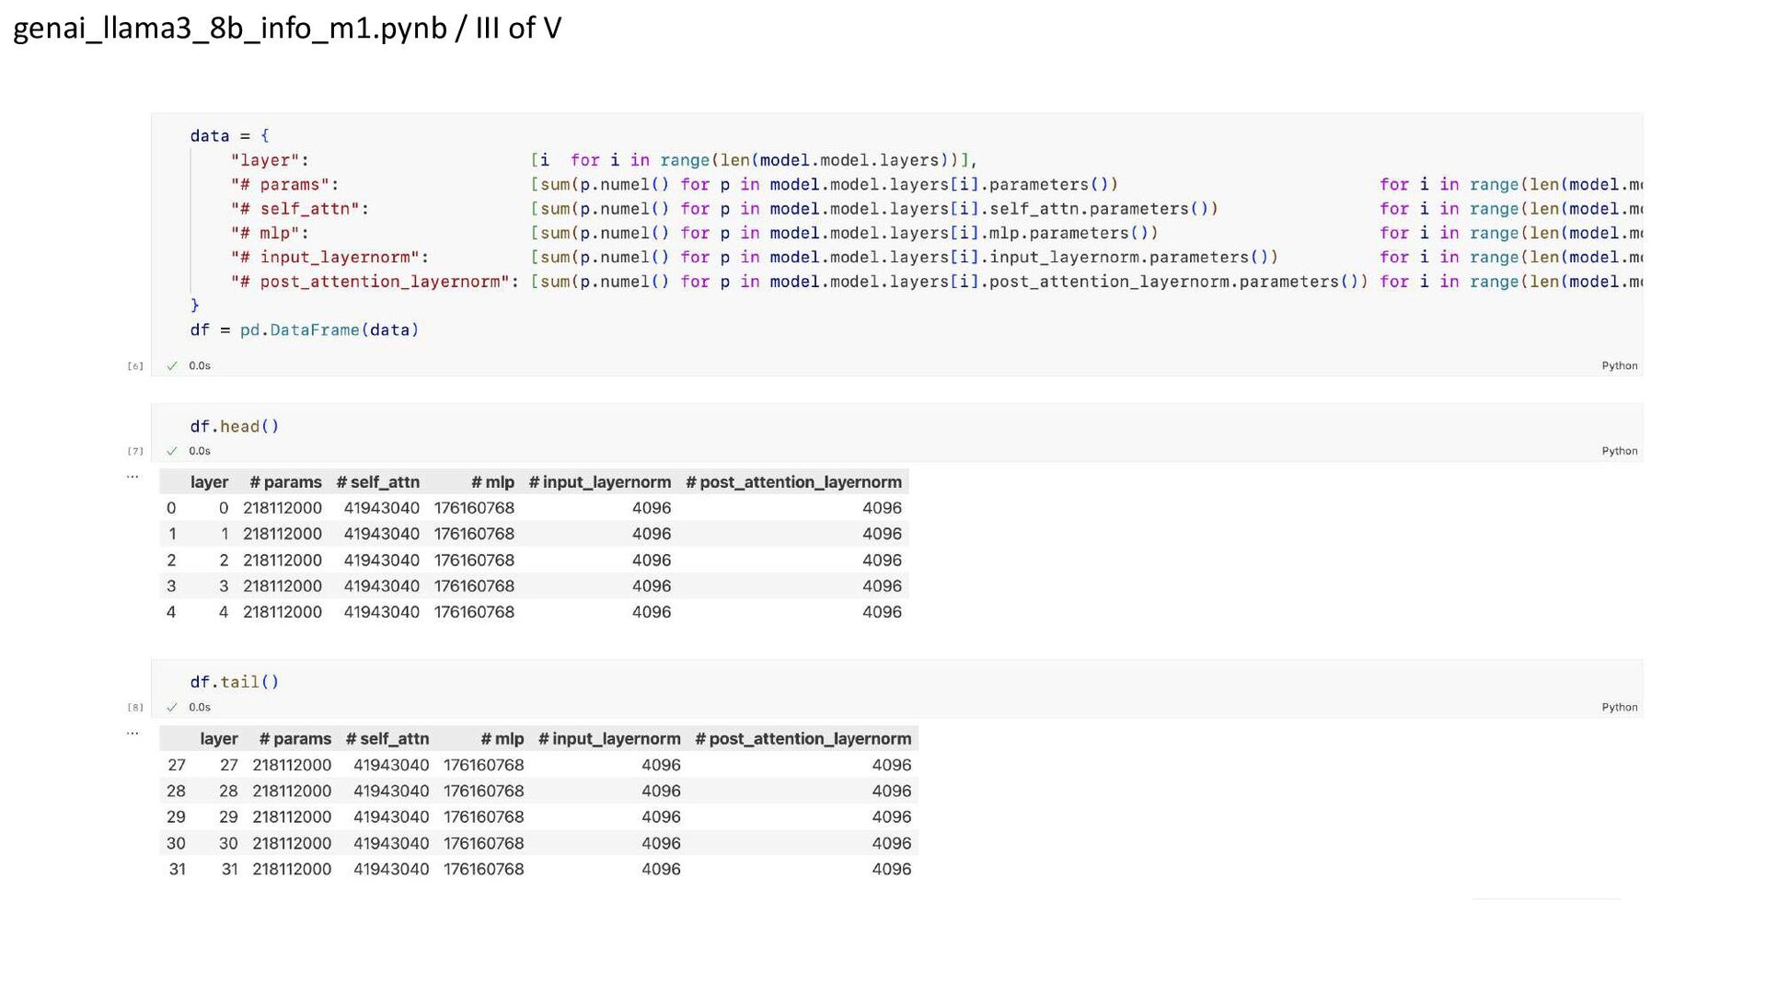Click '# self_attn' header in head table
1767x994 pixels.
pyautogui.click(x=378, y=482)
